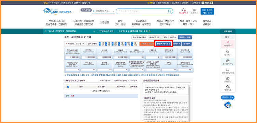Collapse the sidebar with 접기
Image resolution: width=257 pixels, height=123 pixels.
[x=228, y=37]
